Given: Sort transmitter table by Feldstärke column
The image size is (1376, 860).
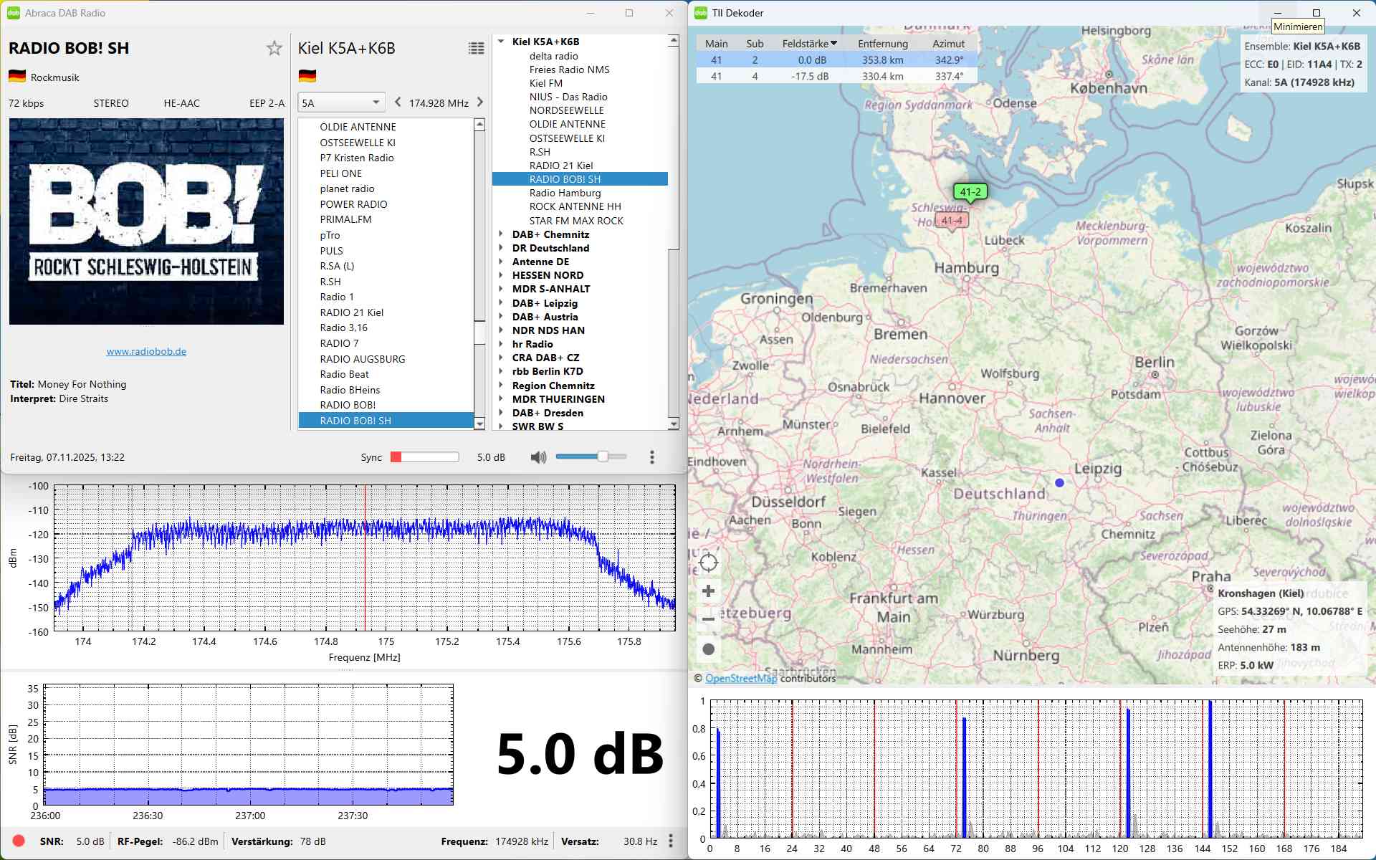Looking at the screenshot, I should (809, 44).
